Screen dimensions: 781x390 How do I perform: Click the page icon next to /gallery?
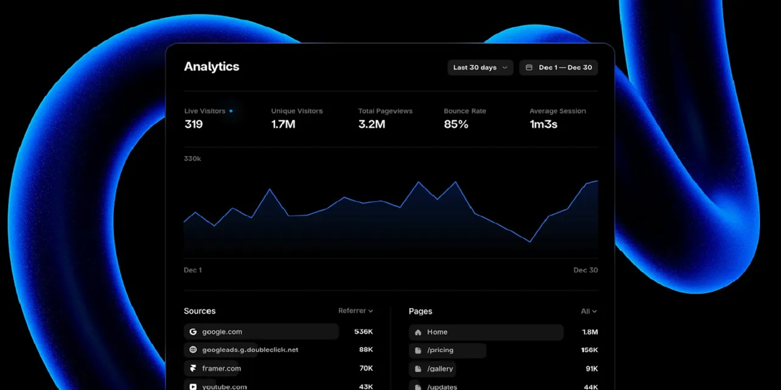[418, 368]
